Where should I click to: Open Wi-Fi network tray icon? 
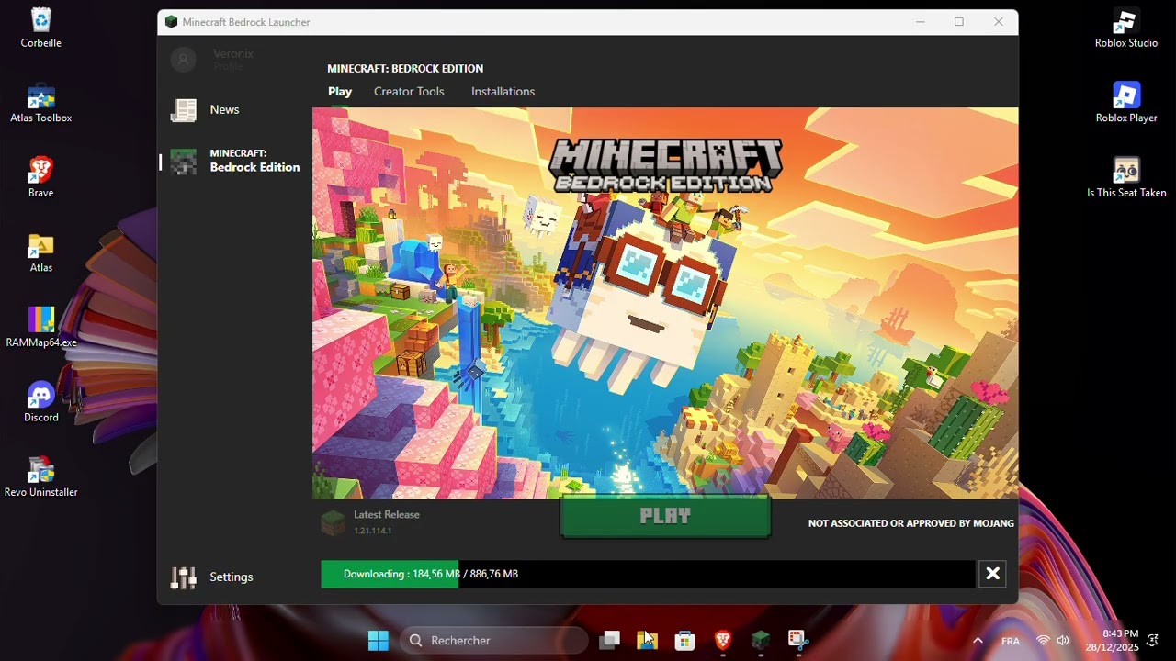tap(1043, 641)
